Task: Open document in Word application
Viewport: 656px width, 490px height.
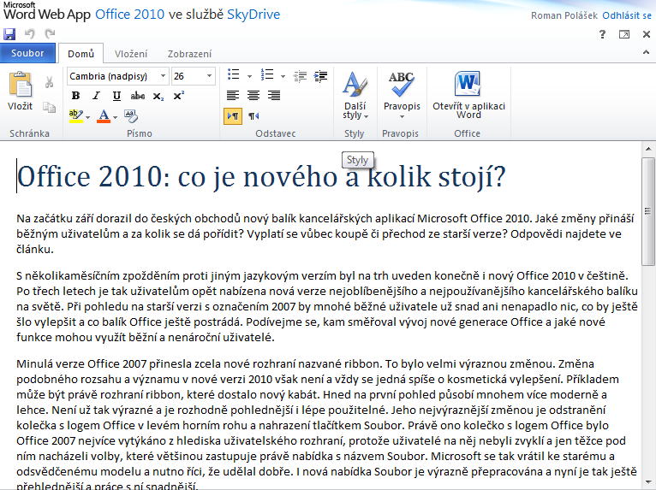Action: (x=468, y=95)
